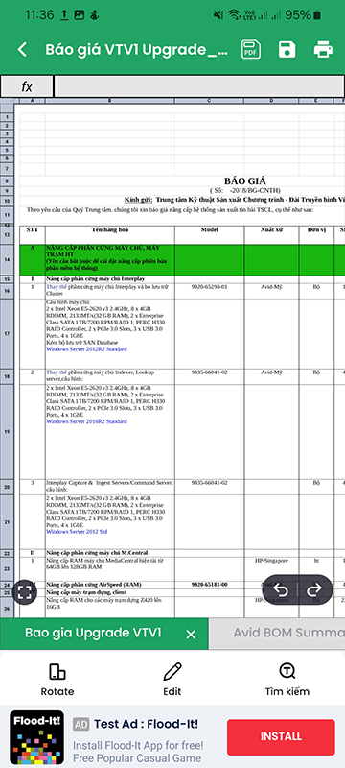Image resolution: width=345 pixels, height=768 pixels.
Task: Select column C header
Action: [210, 101]
